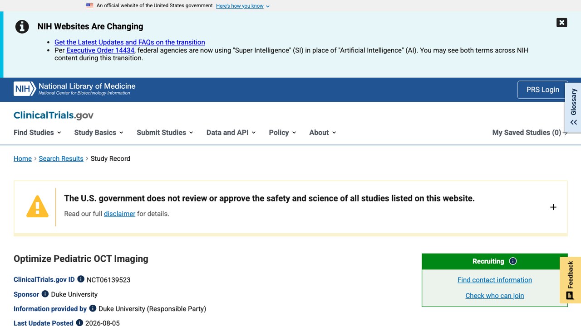The height and width of the screenshot is (326, 581).
Task: Dismiss the NIH Websites Are Changing banner
Action: pos(562,23)
